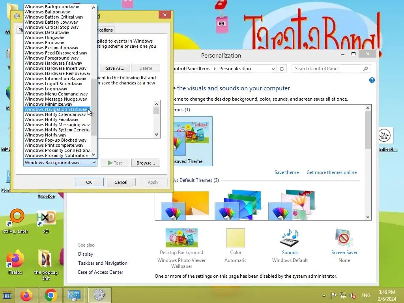Click the OK button in Sound dialog
404x303 pixels.
pos(89,182)
